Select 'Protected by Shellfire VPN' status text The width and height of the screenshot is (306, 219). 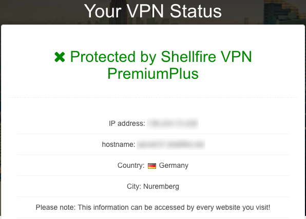161,57
